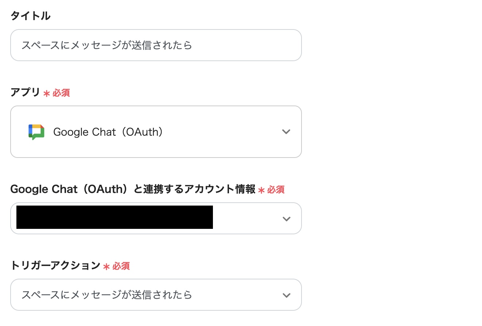
Task: Click the red asterisk beside トリガーアクション
Action: click(106, 267)
